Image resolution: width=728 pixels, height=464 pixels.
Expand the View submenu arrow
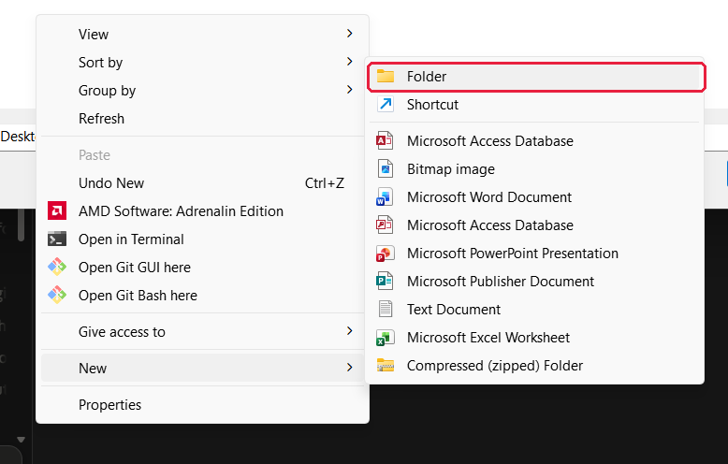(350, 34)
